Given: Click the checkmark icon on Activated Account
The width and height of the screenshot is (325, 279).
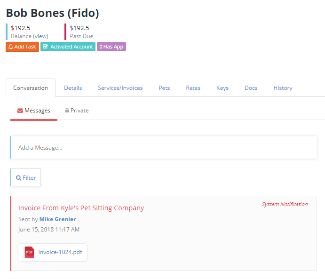Looking at the screenshot, I should click(45, 47).
